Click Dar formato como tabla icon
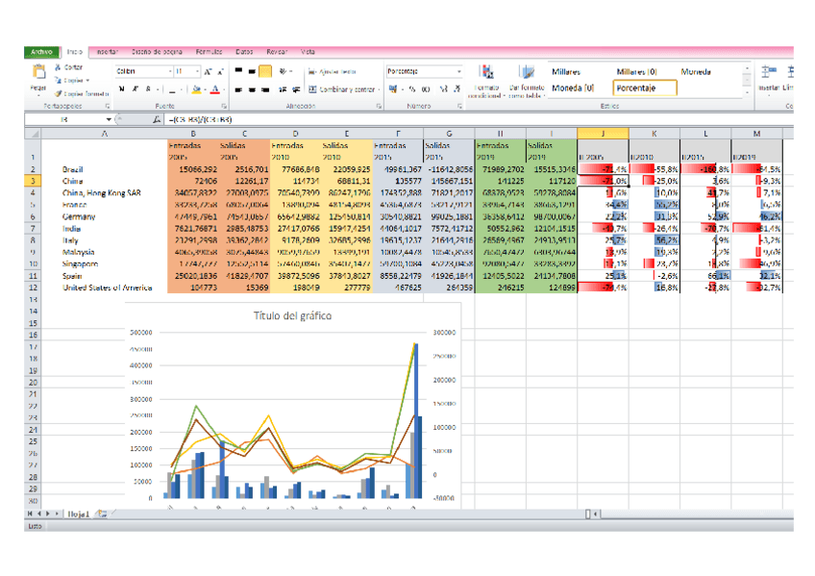815x576 pixels. pos(527,73)
